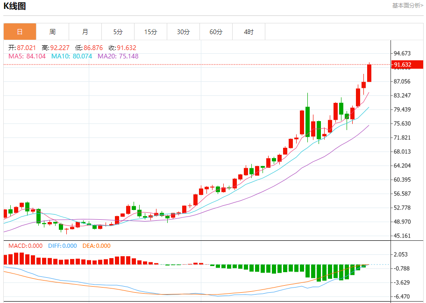This screenshot has height=303, width=426.
Task: Switch to the 4时 timeframe tab
Action: pyautogui.click(x=248, y=32)
